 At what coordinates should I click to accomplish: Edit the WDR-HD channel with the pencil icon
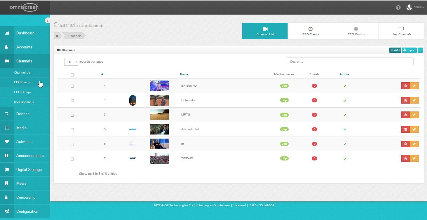(x=414, y=158)
